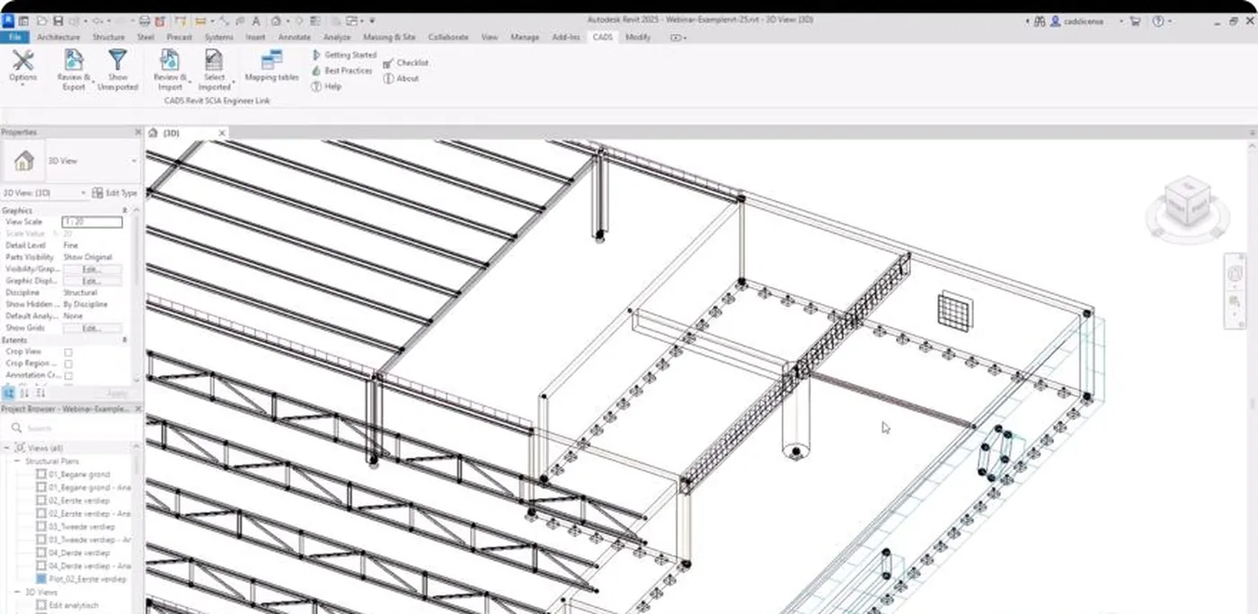
Task: Close the {3D} view tab
Action: pyautogui.click(x=222, y=133)
